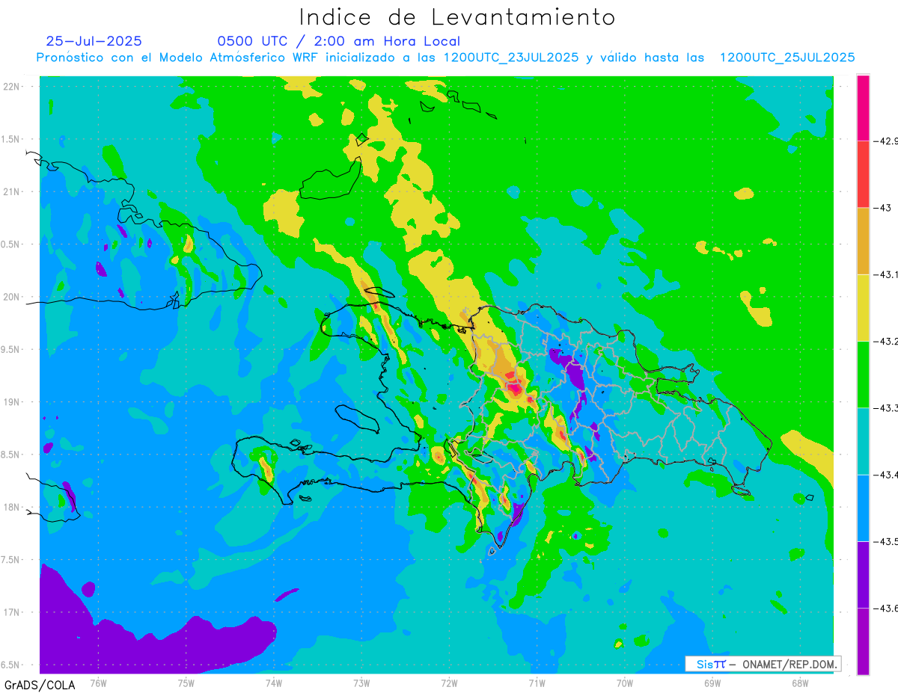Select the red legend color band
The height and width of the screenshot is (693, 898).
[863, 174]
